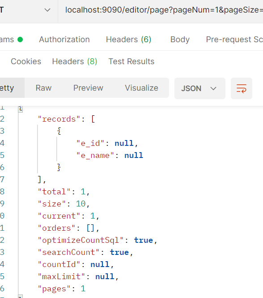
Task: Click the "records" key text
Action: (x=59, y=119)
